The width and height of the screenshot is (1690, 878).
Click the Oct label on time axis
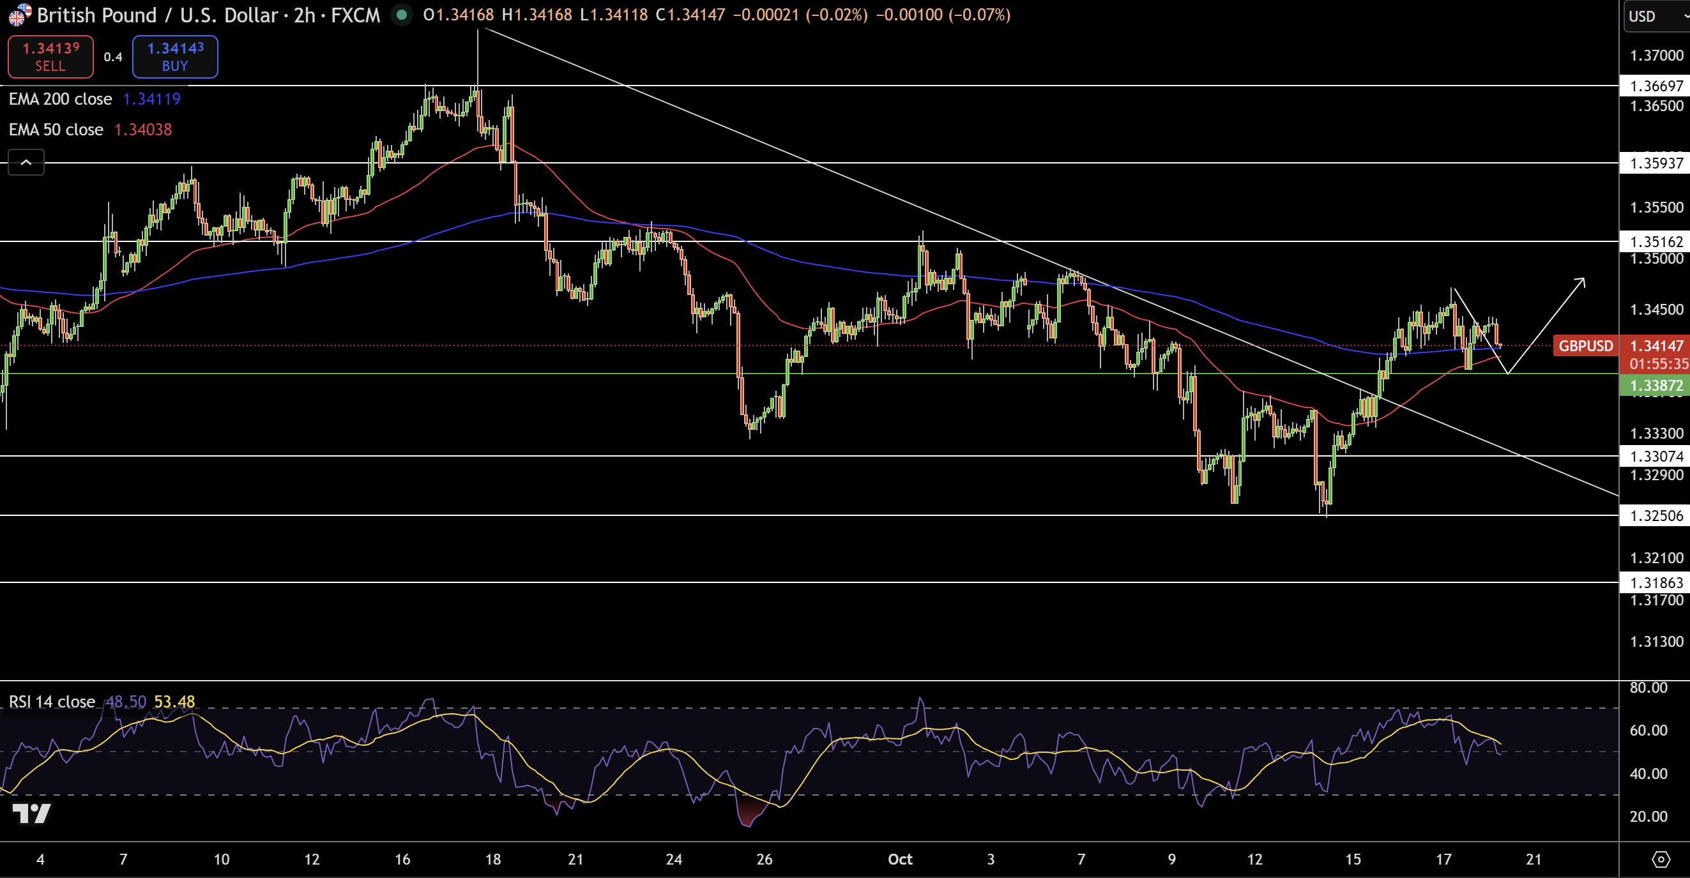click(x=900, y=859)
